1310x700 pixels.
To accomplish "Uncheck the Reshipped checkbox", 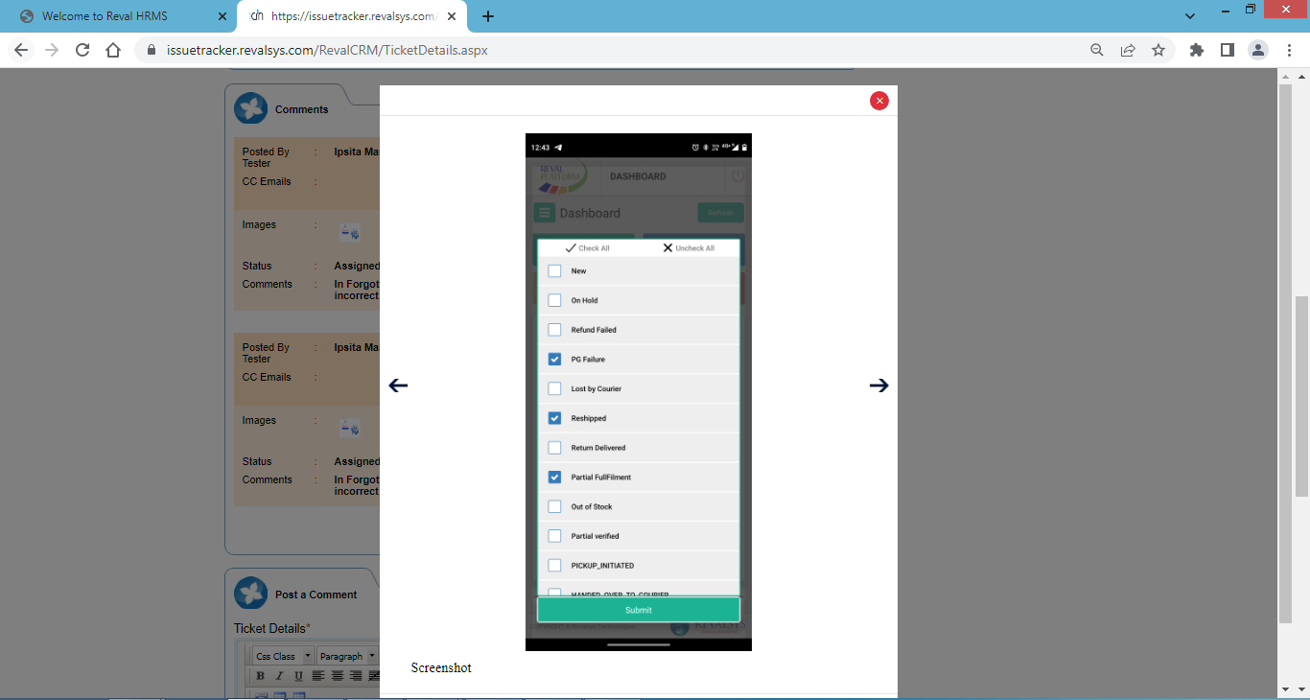I will (x=554, y=418).
